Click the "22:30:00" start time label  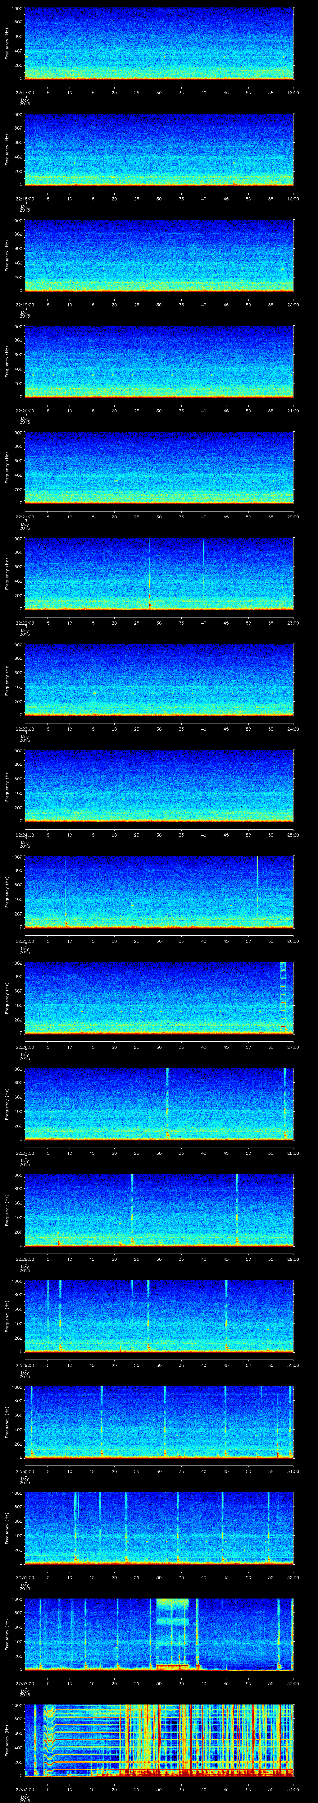pos(25,1471)
